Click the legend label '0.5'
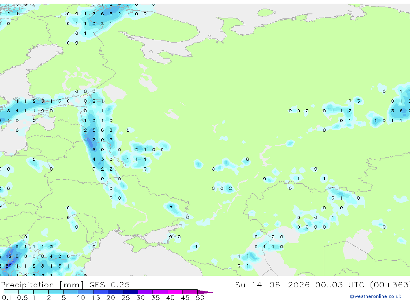 tap(22, 298)
